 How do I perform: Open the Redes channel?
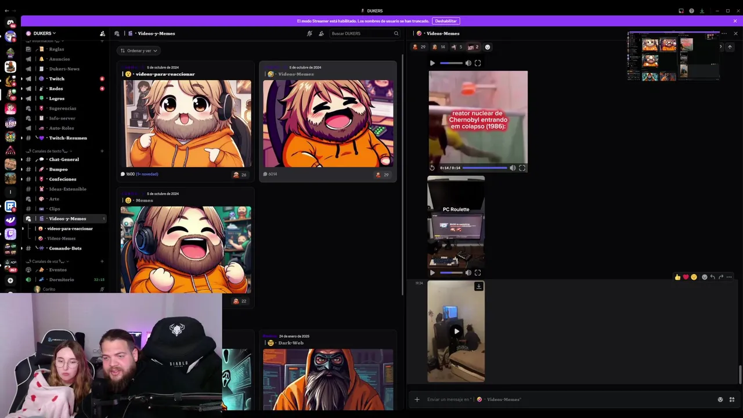[x=56, y=89]
